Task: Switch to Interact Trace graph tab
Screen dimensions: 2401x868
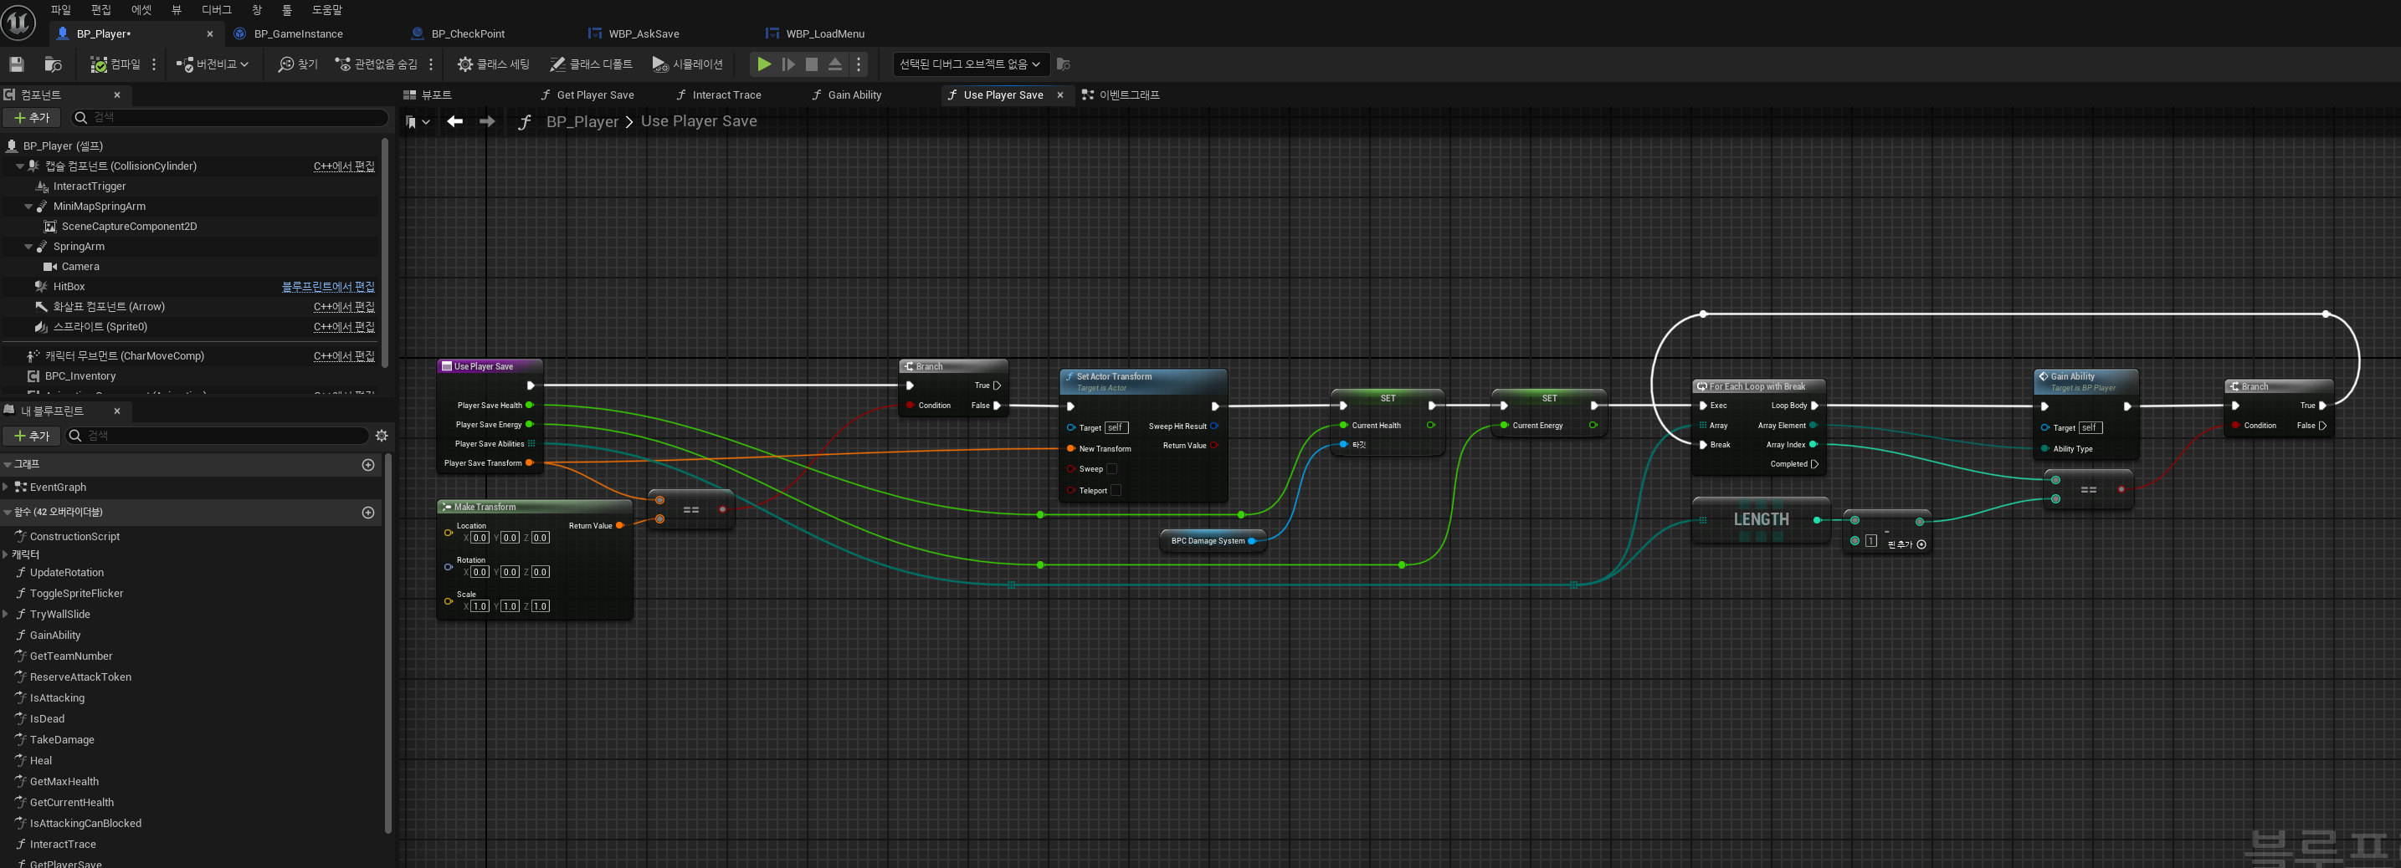Action: (726, 95)
